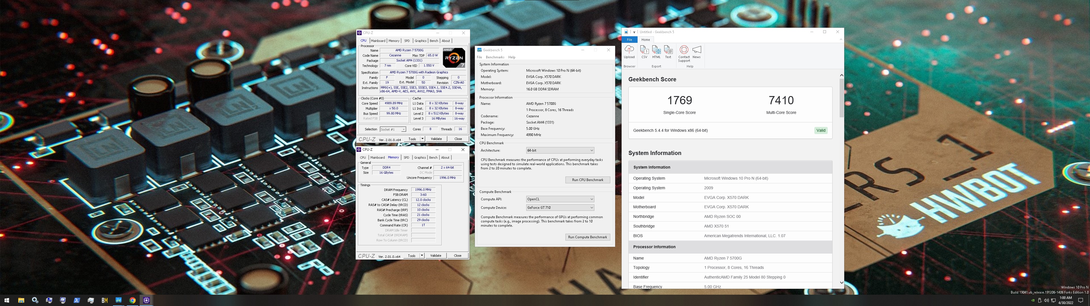This screenshot has width=1090, height=306.
Task: Open quick access toolbar dropdown arrow in Geekbench
Action: tap(634, 32)
